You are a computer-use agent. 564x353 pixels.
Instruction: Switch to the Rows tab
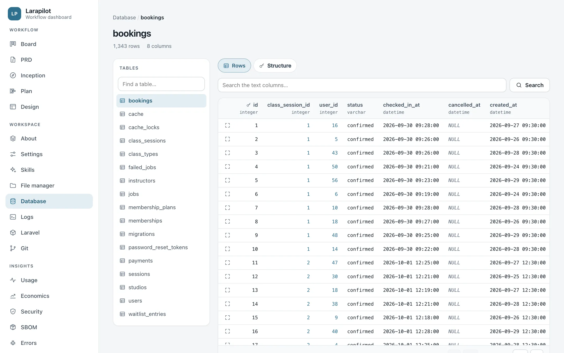click(234, 66)
